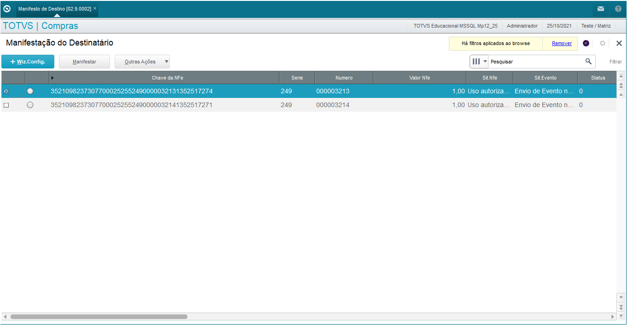Click the horizontal scrollbar thumb

click(x=99, y=317)
